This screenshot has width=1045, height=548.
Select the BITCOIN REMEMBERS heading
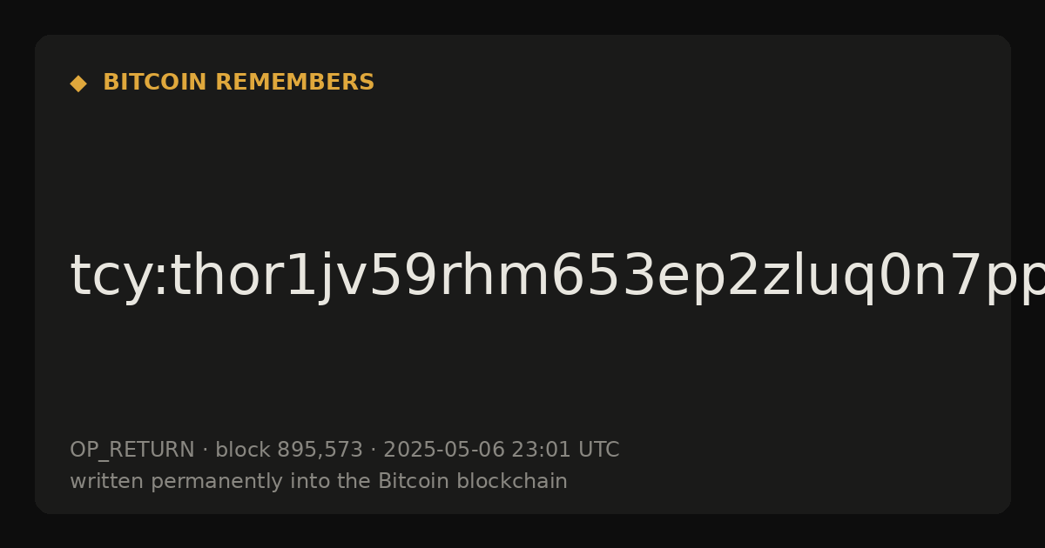pyautogui.click(x=239, y=83)
